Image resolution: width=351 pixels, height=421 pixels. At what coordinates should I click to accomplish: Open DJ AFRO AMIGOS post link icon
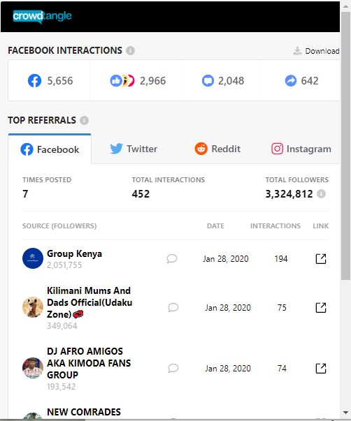click(321, 369)
